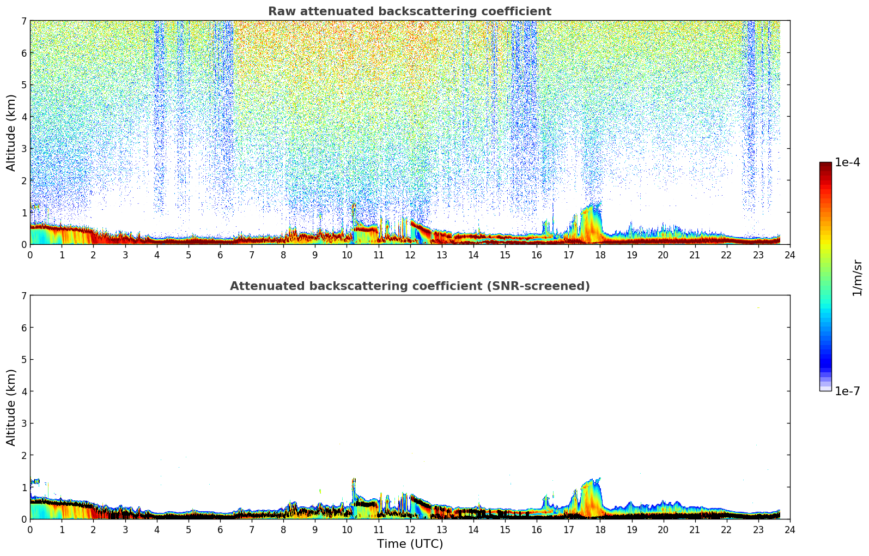Click the bottom plot's 'Altitude (km)' label
This screenshot has height=556, width=869.
(11, 407)
